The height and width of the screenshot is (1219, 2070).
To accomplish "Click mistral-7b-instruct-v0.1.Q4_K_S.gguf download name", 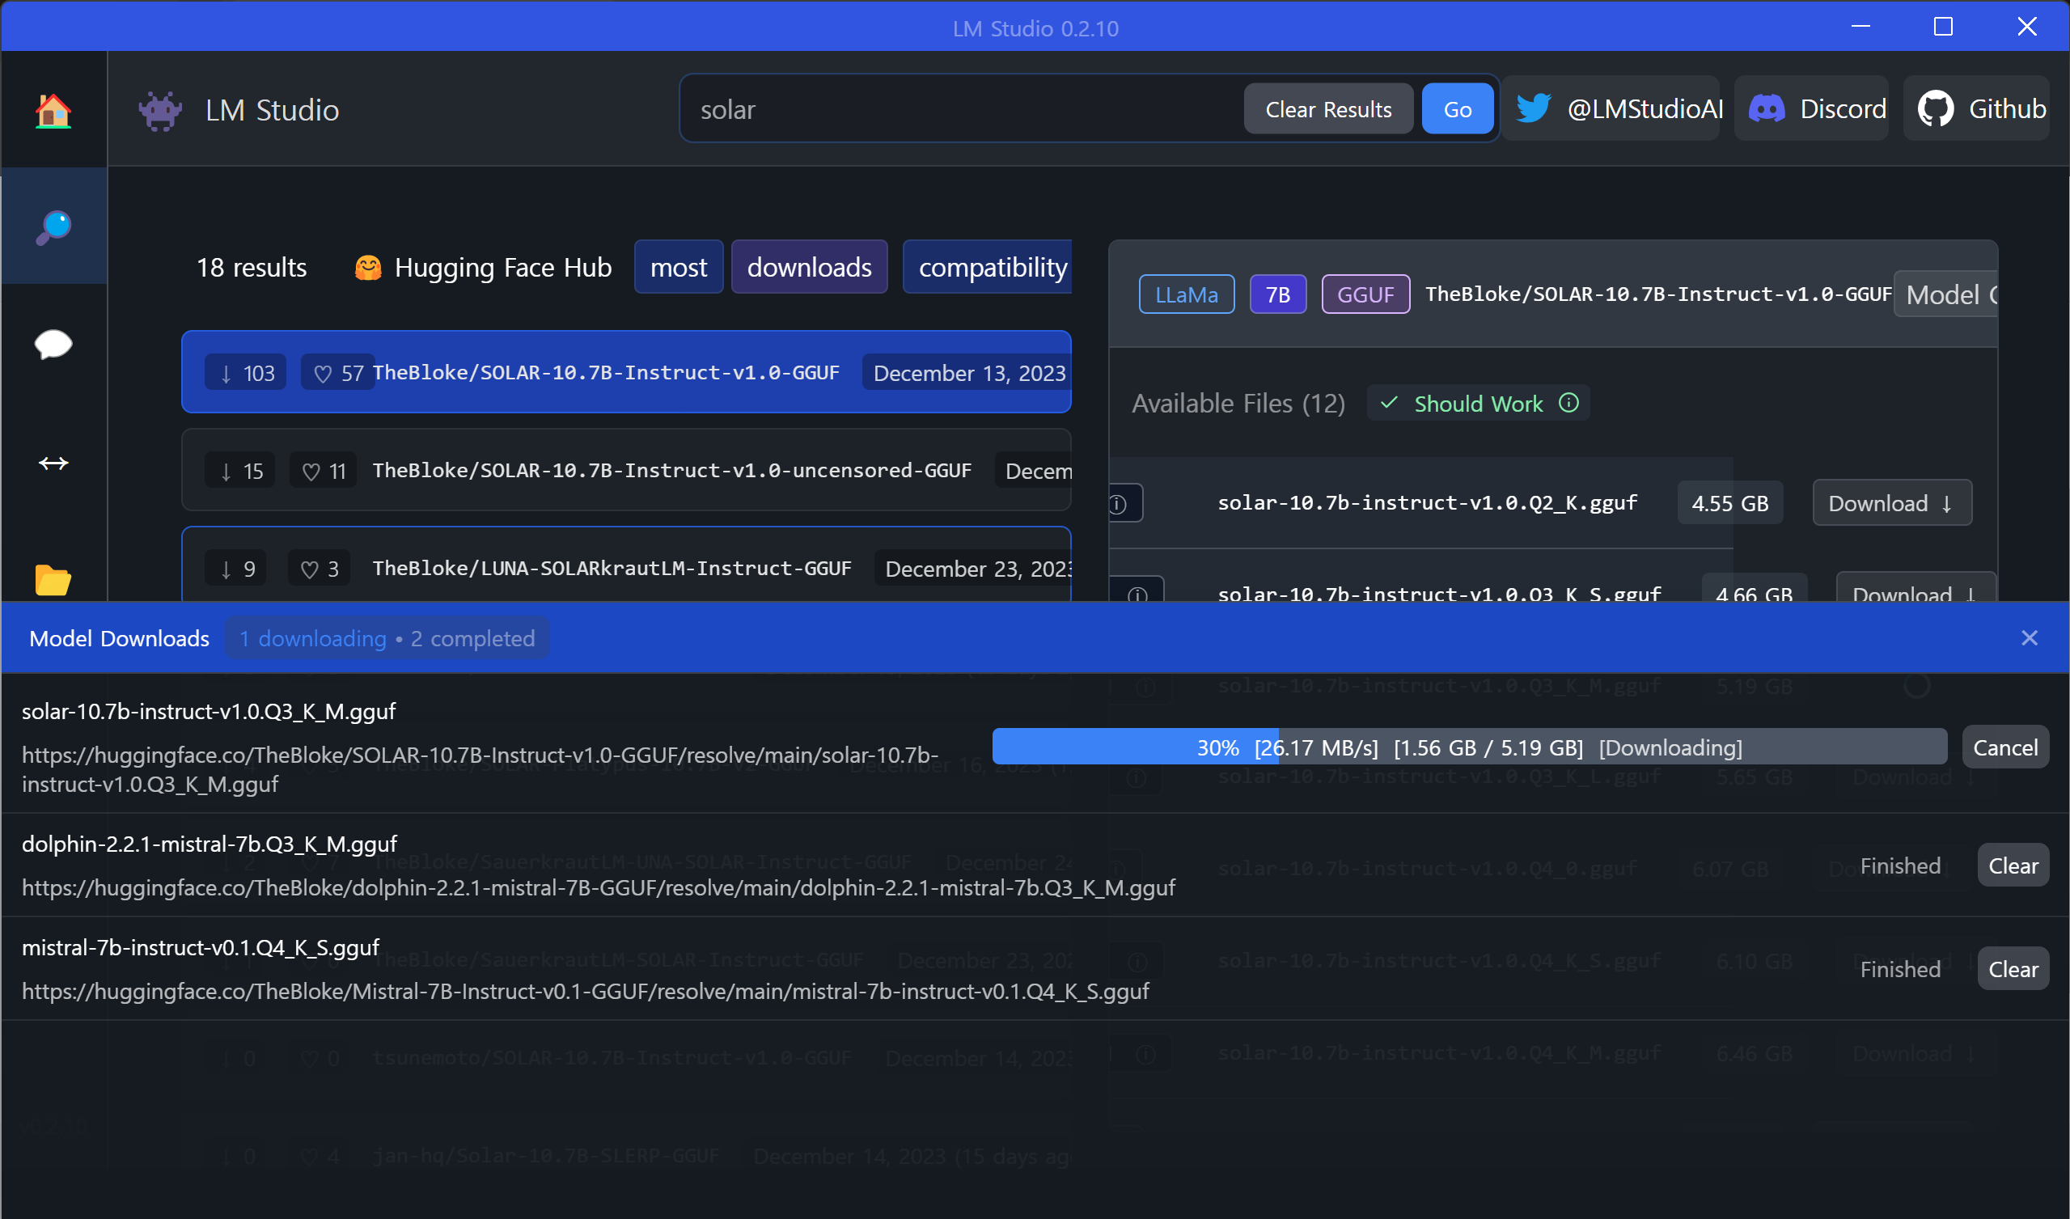I will tap(201, 947).
